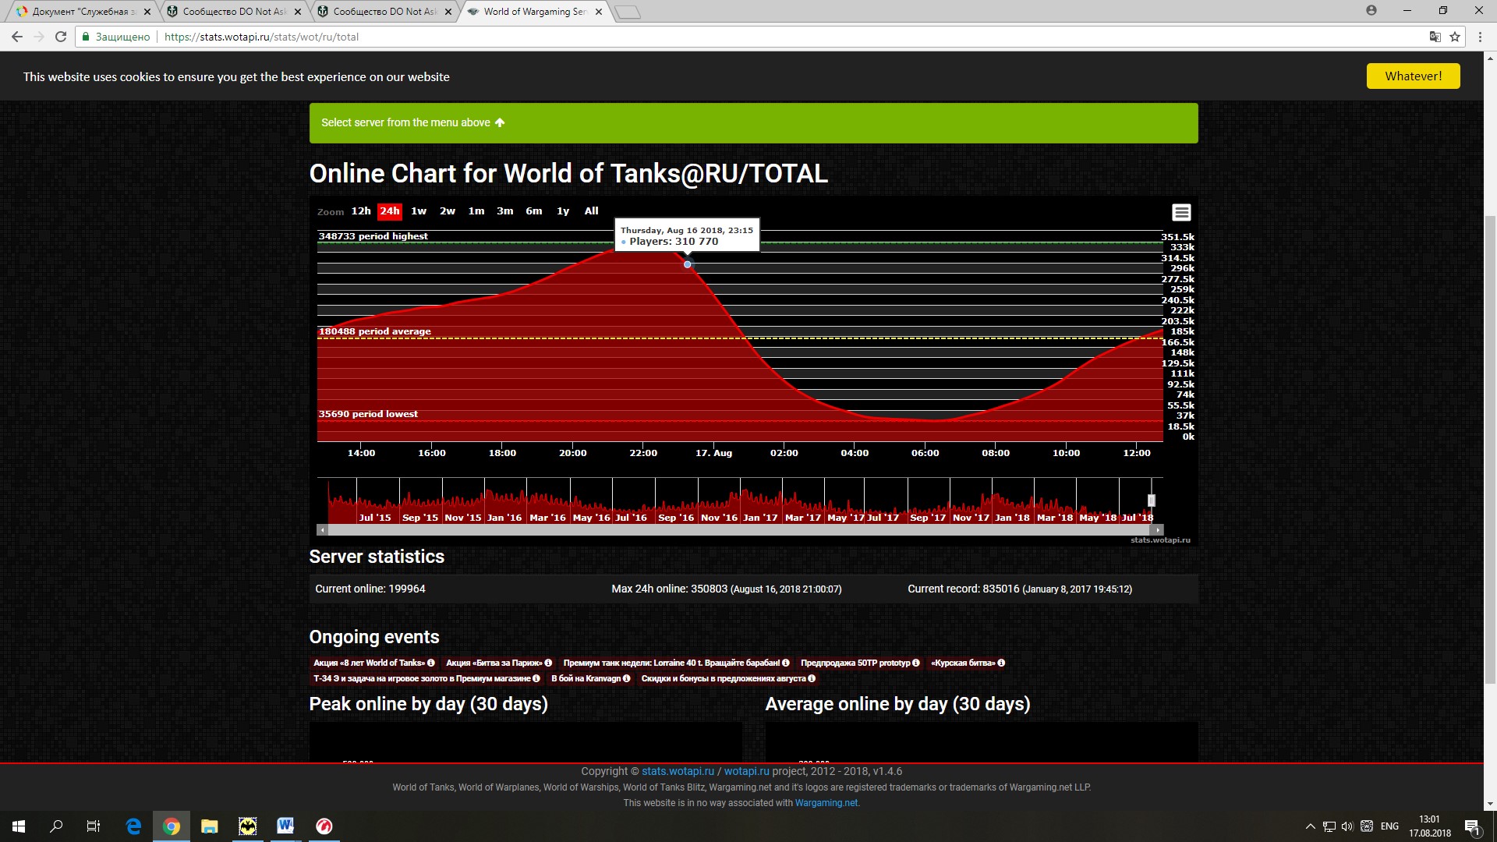Set chart zoom to 2w
Image resolution: width=1497 pixels, height=842 pixels.
tap(448, 211)
